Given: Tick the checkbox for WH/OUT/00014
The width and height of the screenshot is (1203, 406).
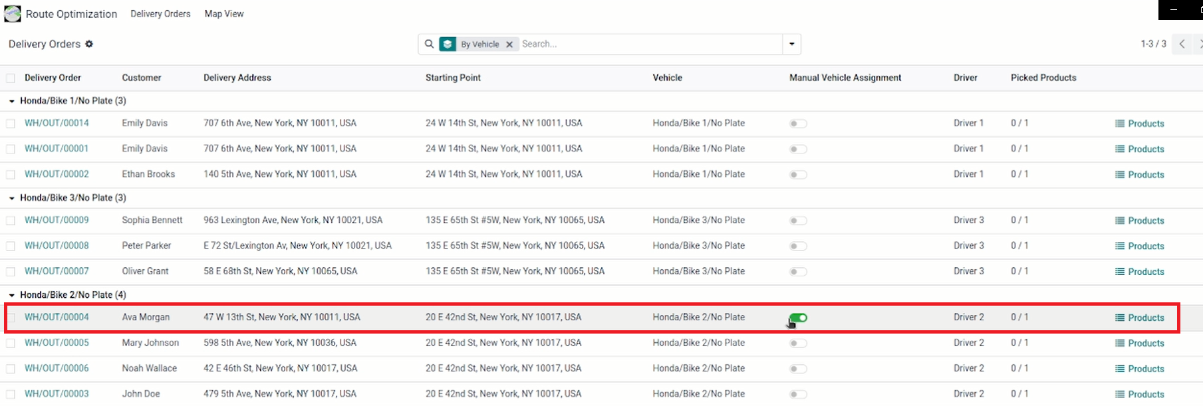Looking at the screenshot, I should (x=11, y=124).
